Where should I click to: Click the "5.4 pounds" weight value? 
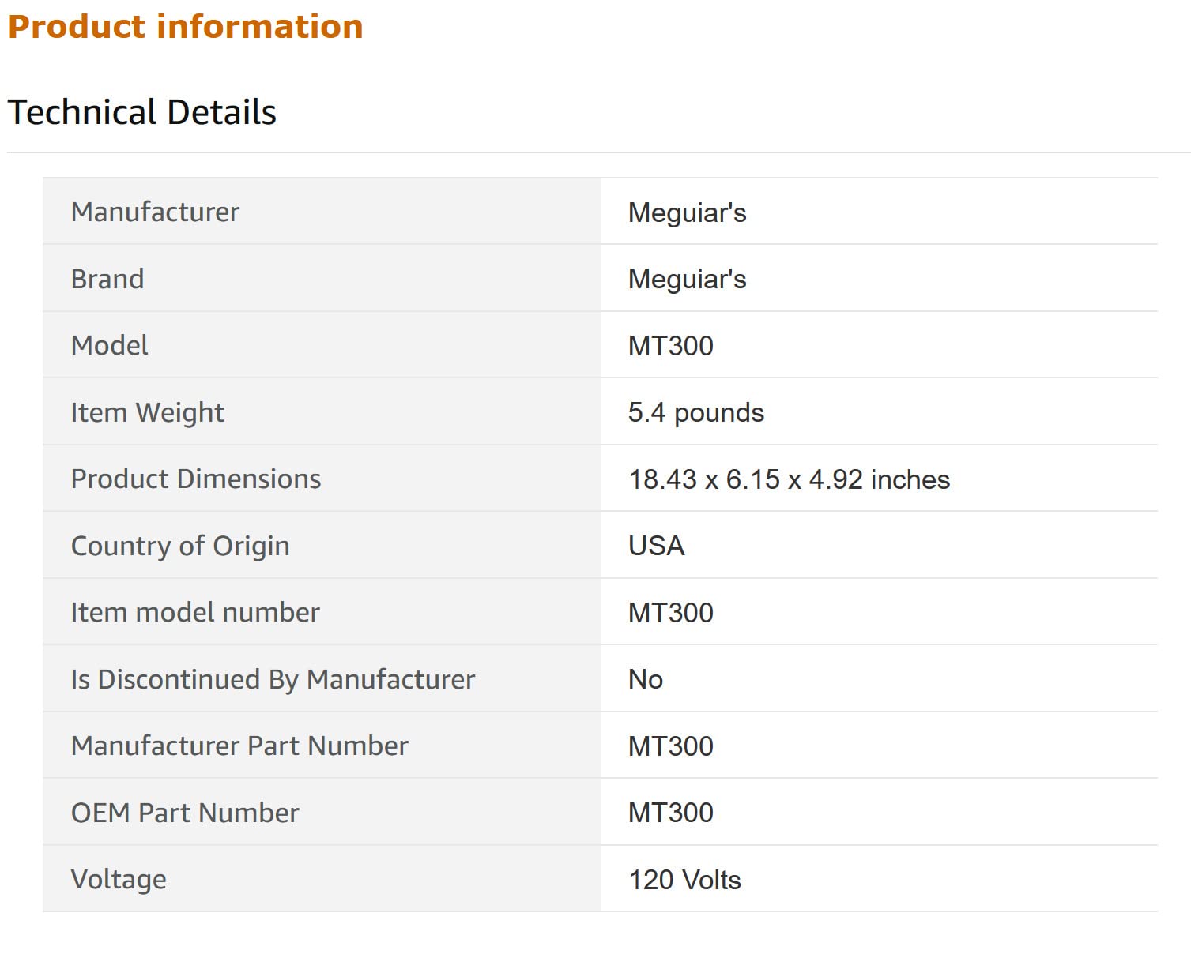(x=696, y=412)
